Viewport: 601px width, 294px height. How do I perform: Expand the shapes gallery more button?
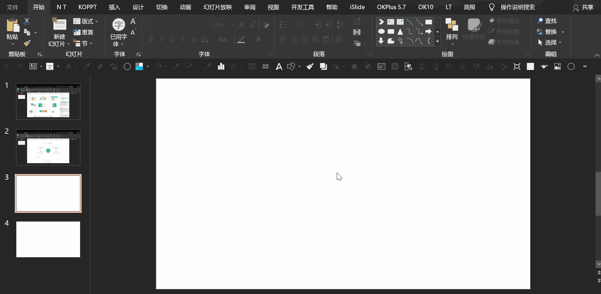point(438,41)
